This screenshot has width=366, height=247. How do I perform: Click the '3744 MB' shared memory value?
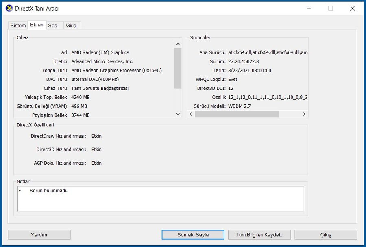(x=81, y=115)
